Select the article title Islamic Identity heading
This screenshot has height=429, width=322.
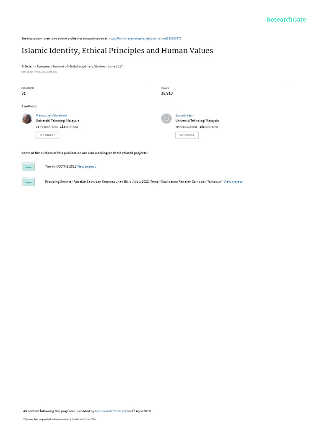point(117,51)
